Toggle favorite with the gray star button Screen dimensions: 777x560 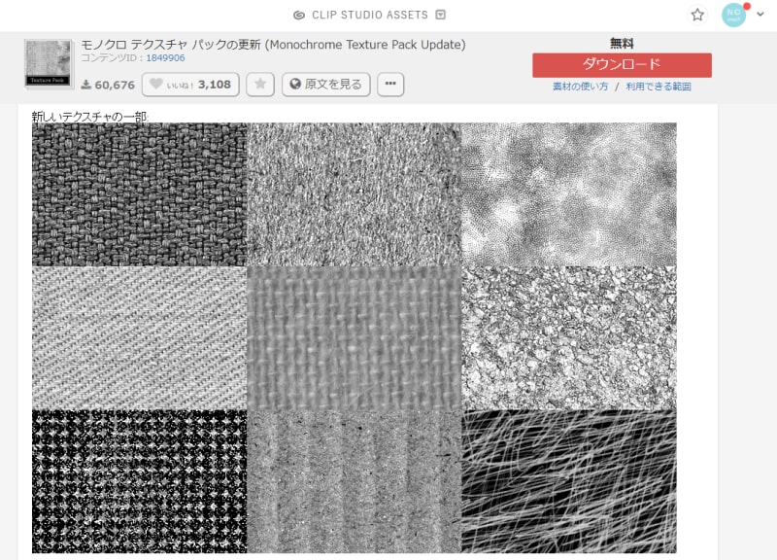point(260,85)
